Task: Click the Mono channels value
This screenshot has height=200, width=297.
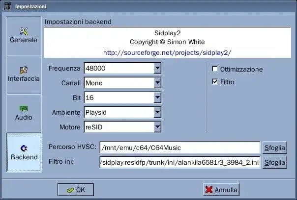Action: coord(94,83)
